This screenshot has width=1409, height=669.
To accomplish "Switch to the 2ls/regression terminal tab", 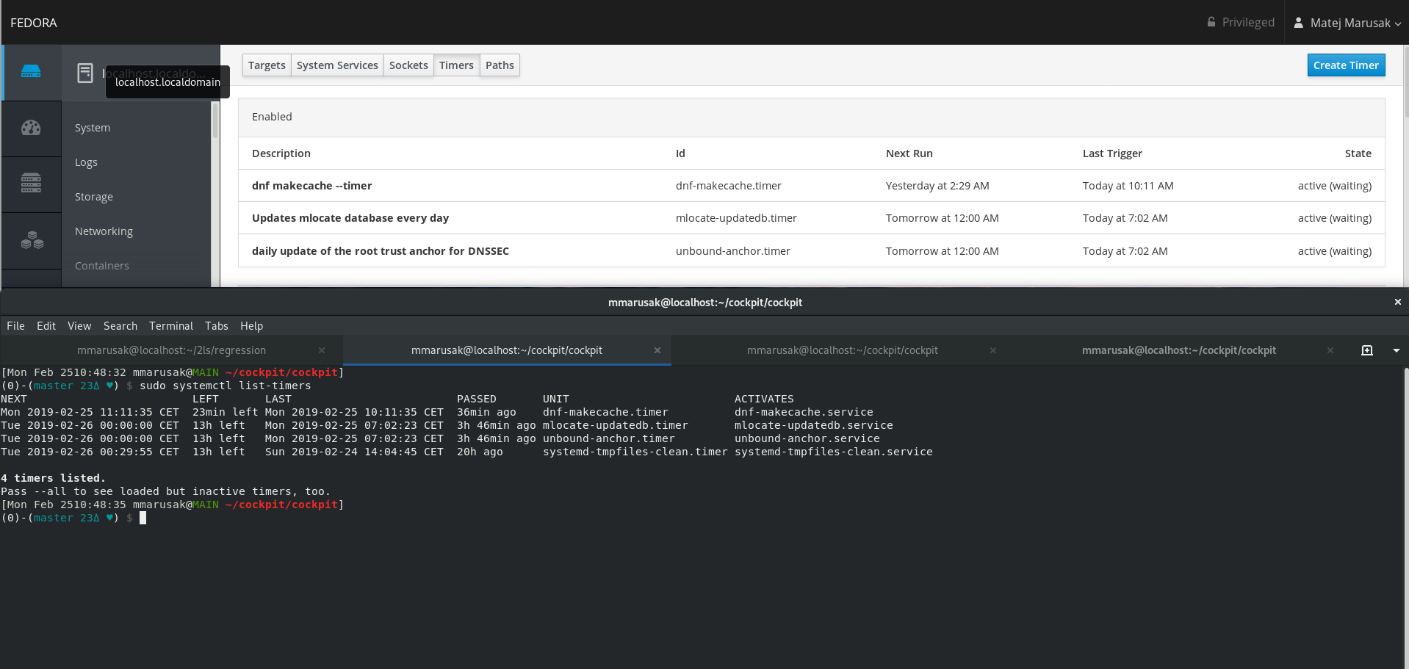I will click(x=171, y=350).
